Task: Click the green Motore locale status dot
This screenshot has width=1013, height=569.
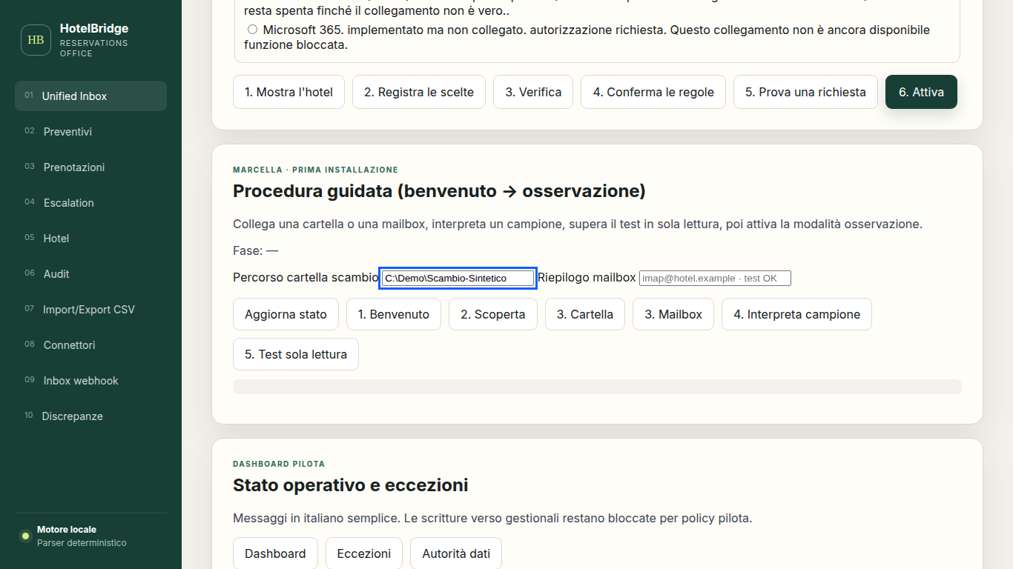Action: tap(25, 536)
